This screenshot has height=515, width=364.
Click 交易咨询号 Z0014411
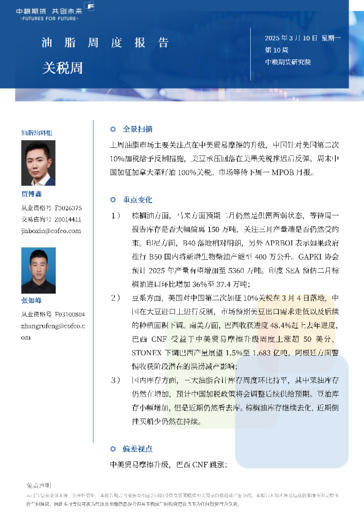tap(51, 219)
